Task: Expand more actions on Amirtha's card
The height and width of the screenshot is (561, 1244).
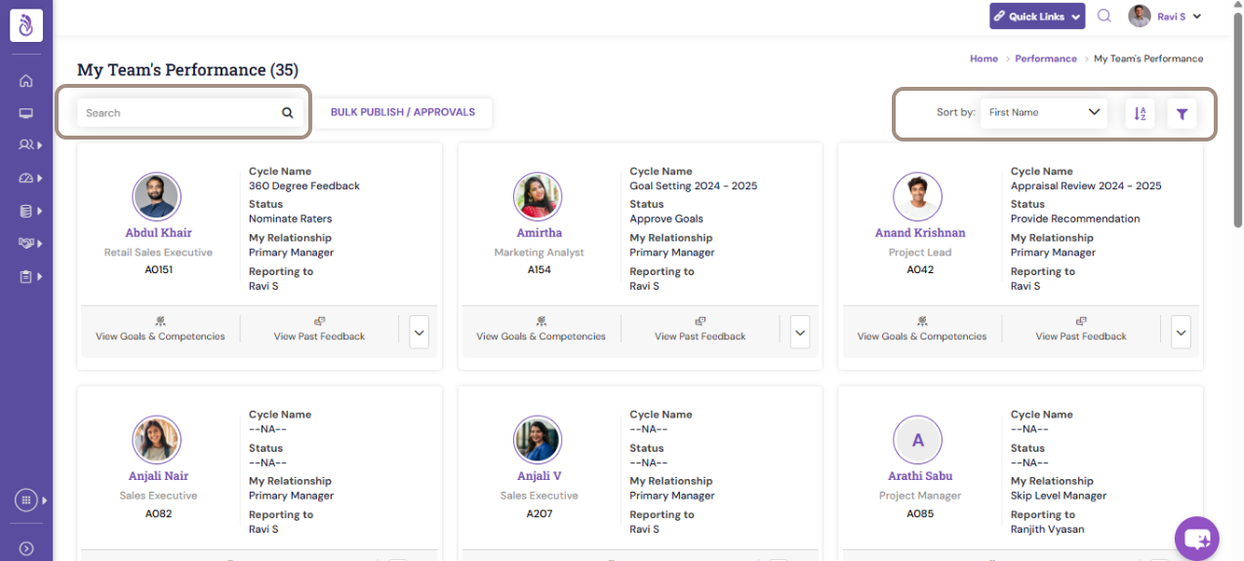Action: 800,332
